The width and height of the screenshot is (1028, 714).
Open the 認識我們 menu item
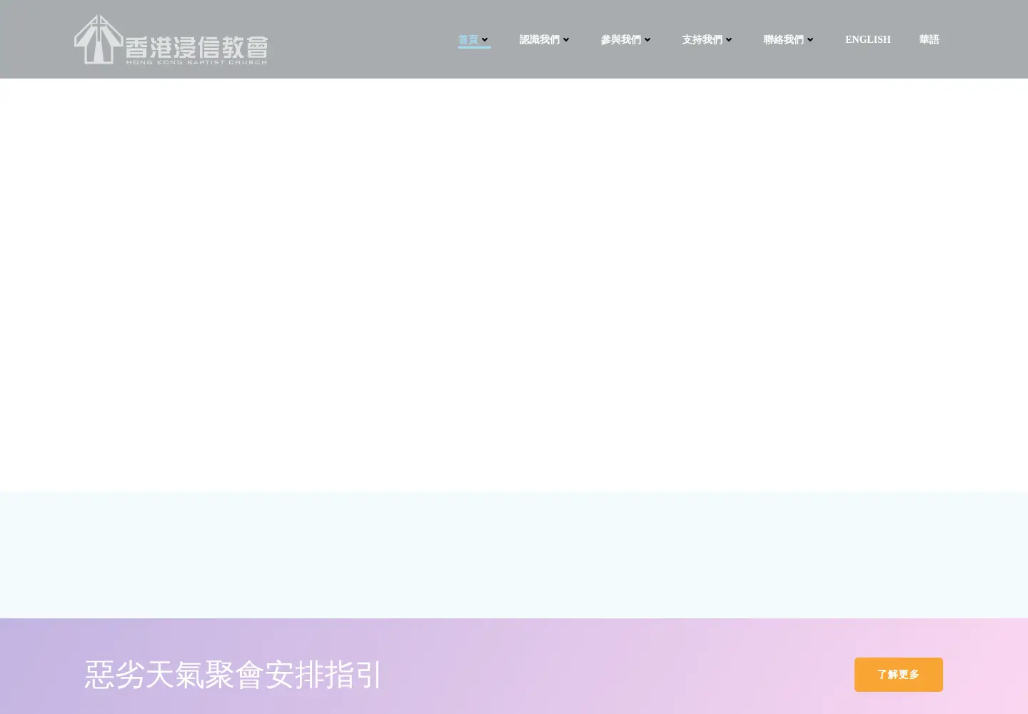pos(539,40)
